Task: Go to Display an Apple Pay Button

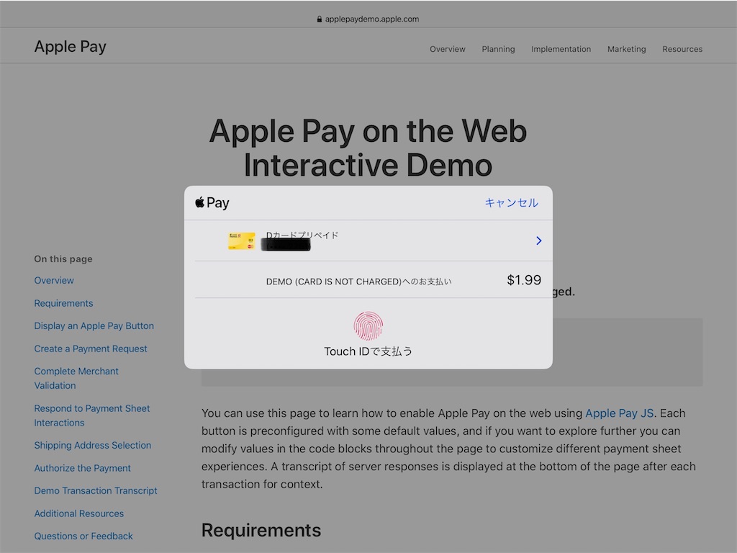Action: point(94,326)
